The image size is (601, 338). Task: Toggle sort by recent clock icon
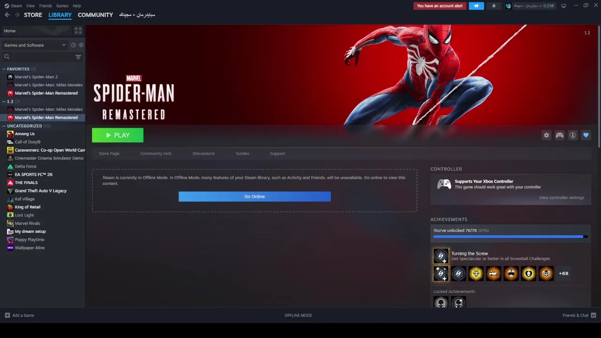(73, 45)
